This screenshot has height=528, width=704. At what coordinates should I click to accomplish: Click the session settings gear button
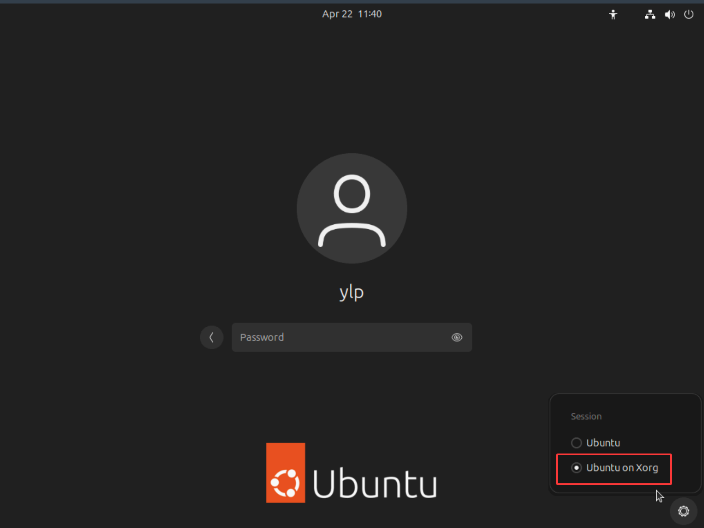pos(683,511)
